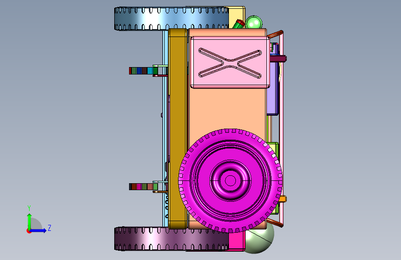The width and height of the screenshot is (401, 260).
Task: Click the blue Z axis arrow of triad
Action: point(38,230)
